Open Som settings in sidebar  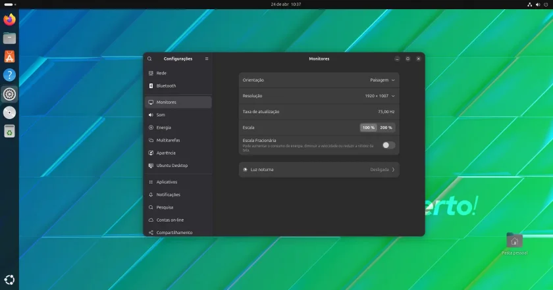tap(178, 115)
